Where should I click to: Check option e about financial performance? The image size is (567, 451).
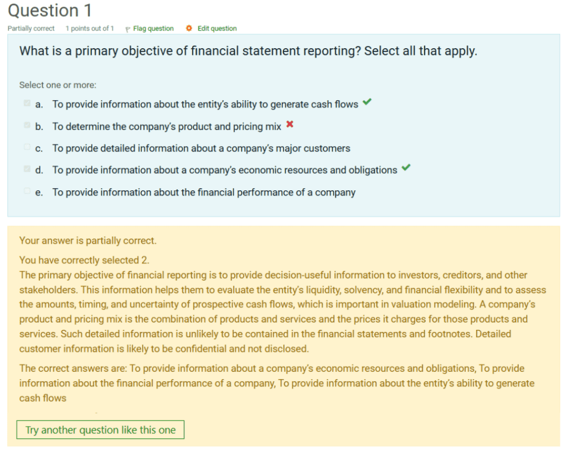(x=26, y=190)
